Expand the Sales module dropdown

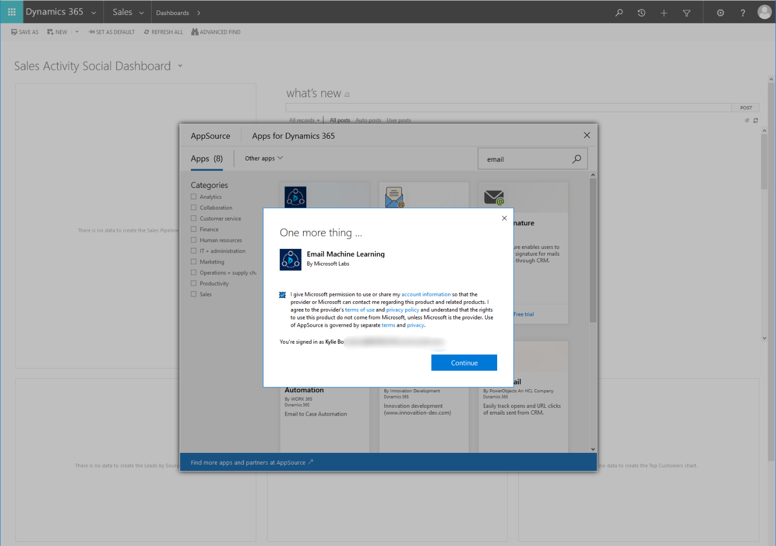pos(141,13)
